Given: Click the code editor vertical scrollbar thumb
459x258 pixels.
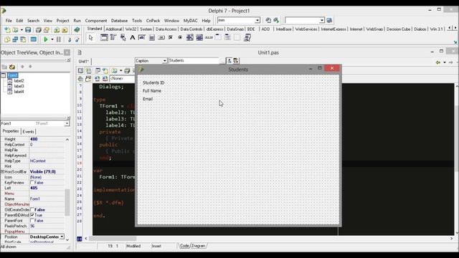Looking at the screenshot, I should coord(457,138).
